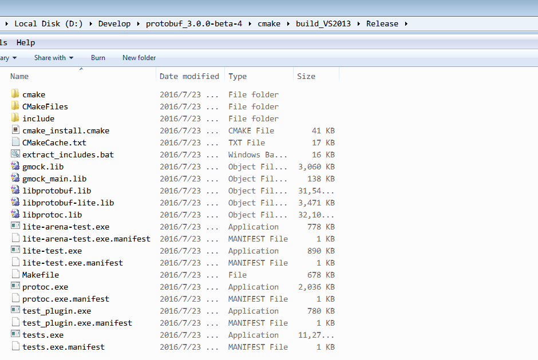This screenshot has height=360, width=538.
Task: Select the lite-test.exe application icon
Action: coord(15,250)
